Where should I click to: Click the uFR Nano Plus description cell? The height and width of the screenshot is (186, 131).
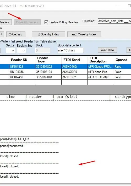pyautogui.click(x=101, y=72)
